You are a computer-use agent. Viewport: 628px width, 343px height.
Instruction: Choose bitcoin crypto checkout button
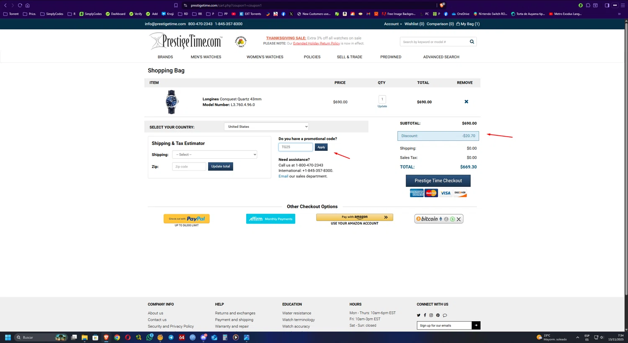coord(439,219)
